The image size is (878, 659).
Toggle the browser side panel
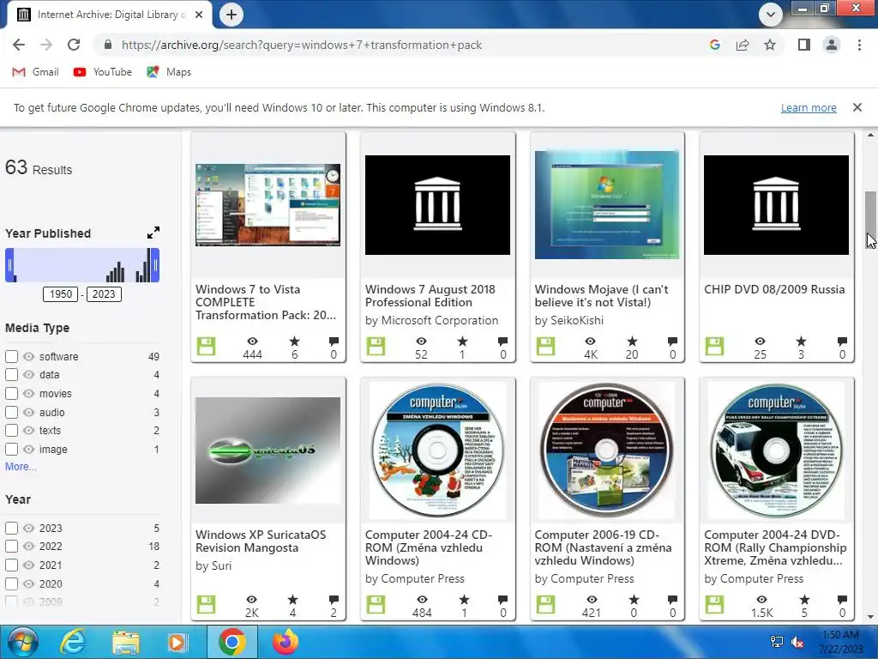pos(804,45)
